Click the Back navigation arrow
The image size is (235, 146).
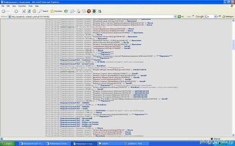click(x=4, y=11)
